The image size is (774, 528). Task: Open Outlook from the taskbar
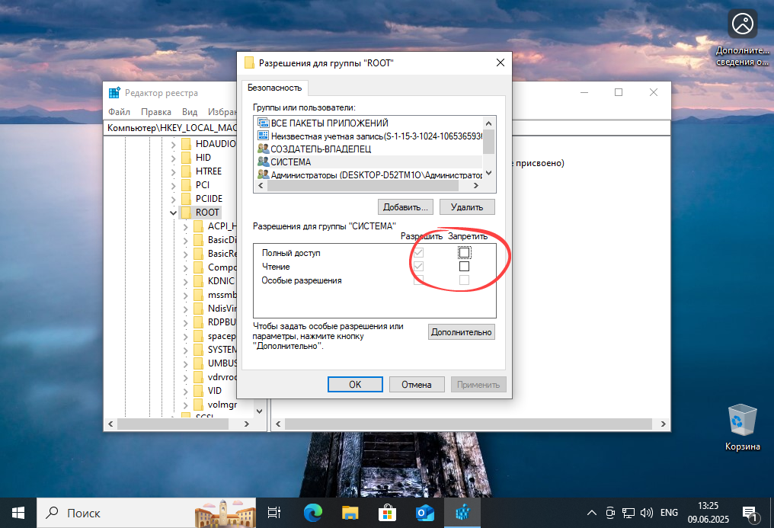coord(424,513)
